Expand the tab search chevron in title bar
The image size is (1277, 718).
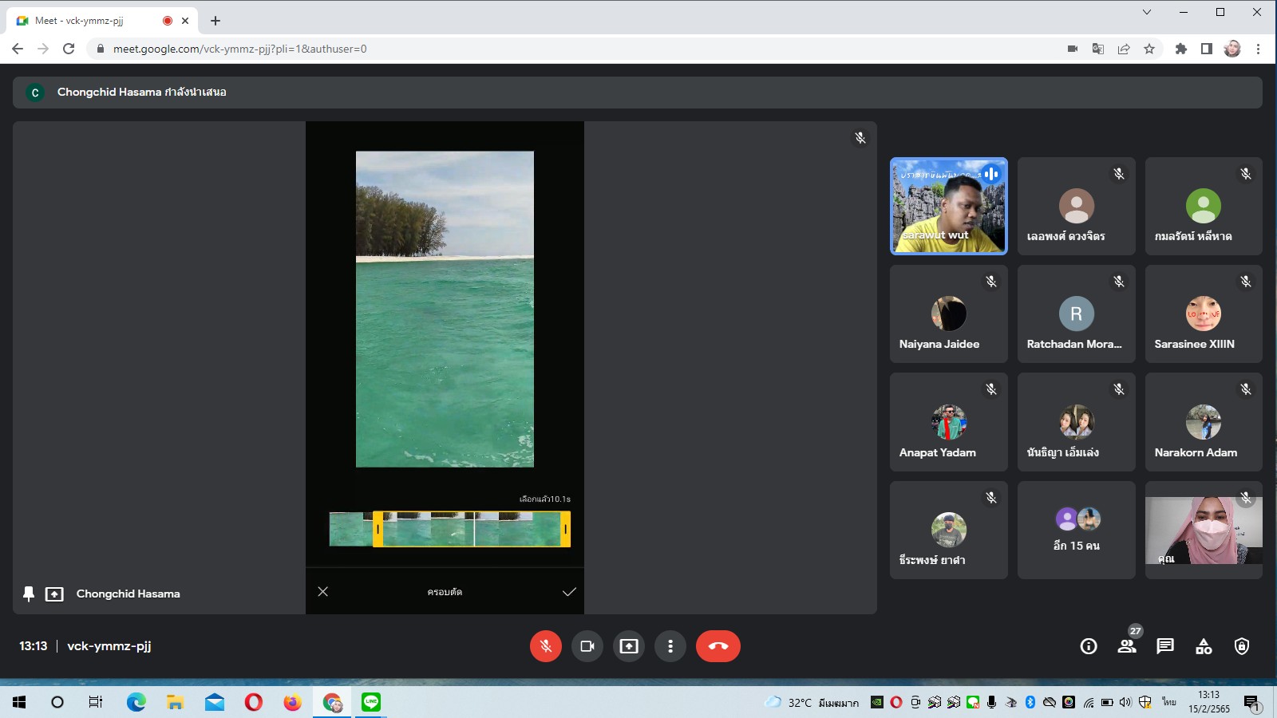point(1147,12)
